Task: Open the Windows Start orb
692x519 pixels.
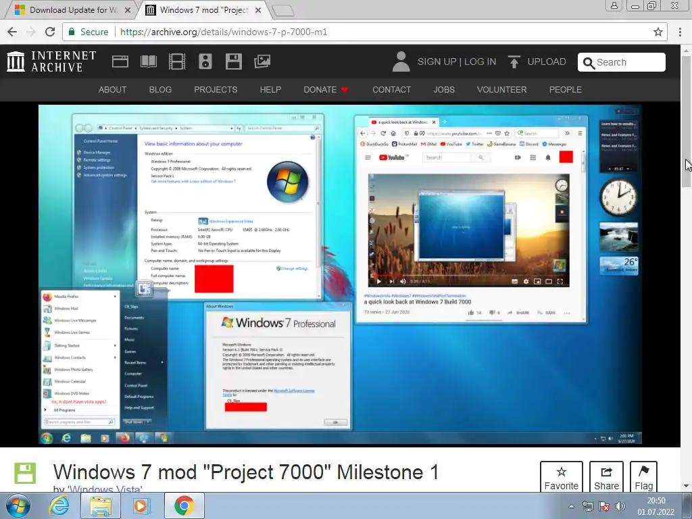Action: click(x=18, y=505)
